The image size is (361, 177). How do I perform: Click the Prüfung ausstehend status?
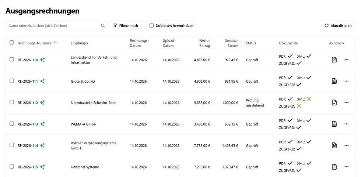(255, 102)
